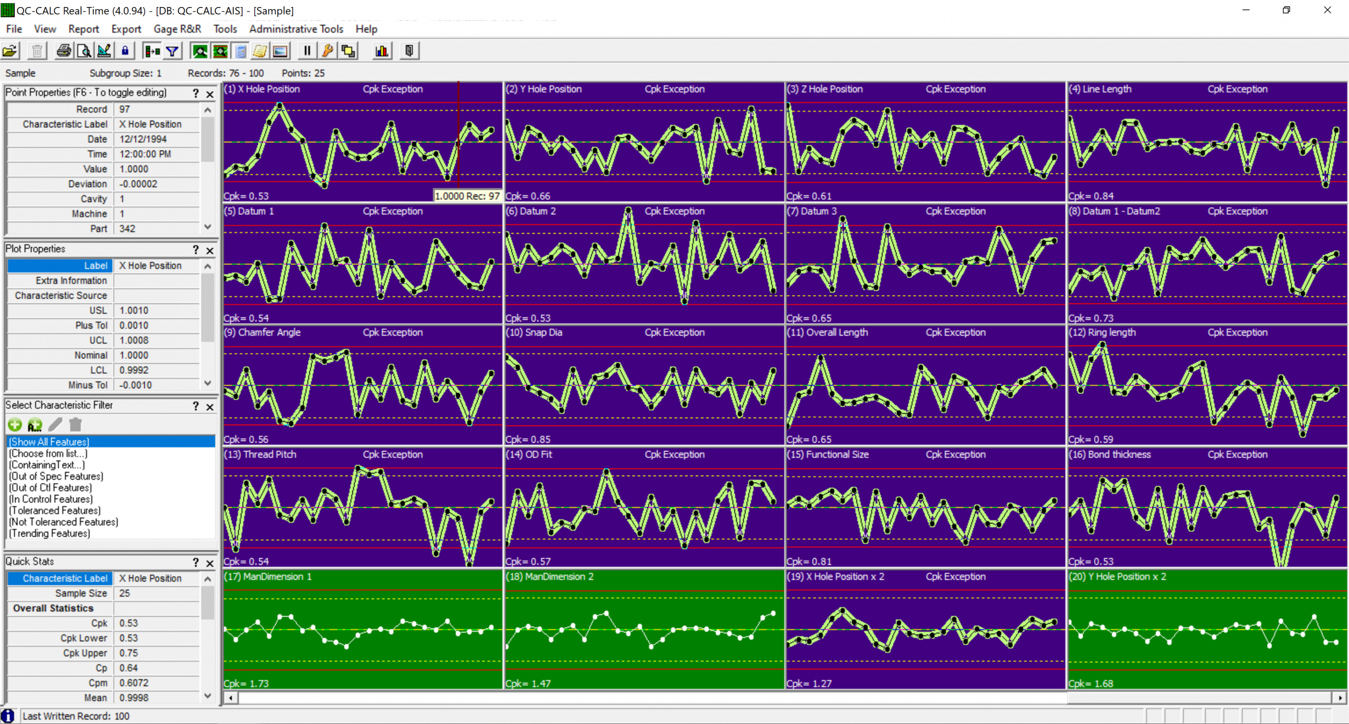Toggle the calculator panel toolbar button
1349x724 pixels.
tap(241, 51)
